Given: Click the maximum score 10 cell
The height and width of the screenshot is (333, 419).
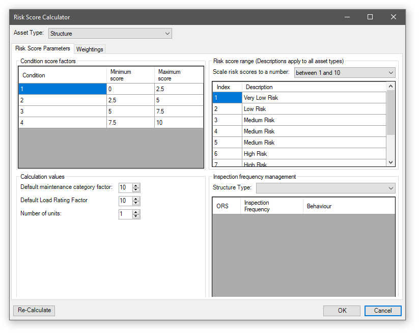Looking at the screenshot, I should pyautogui.click(x=178, y=123).
